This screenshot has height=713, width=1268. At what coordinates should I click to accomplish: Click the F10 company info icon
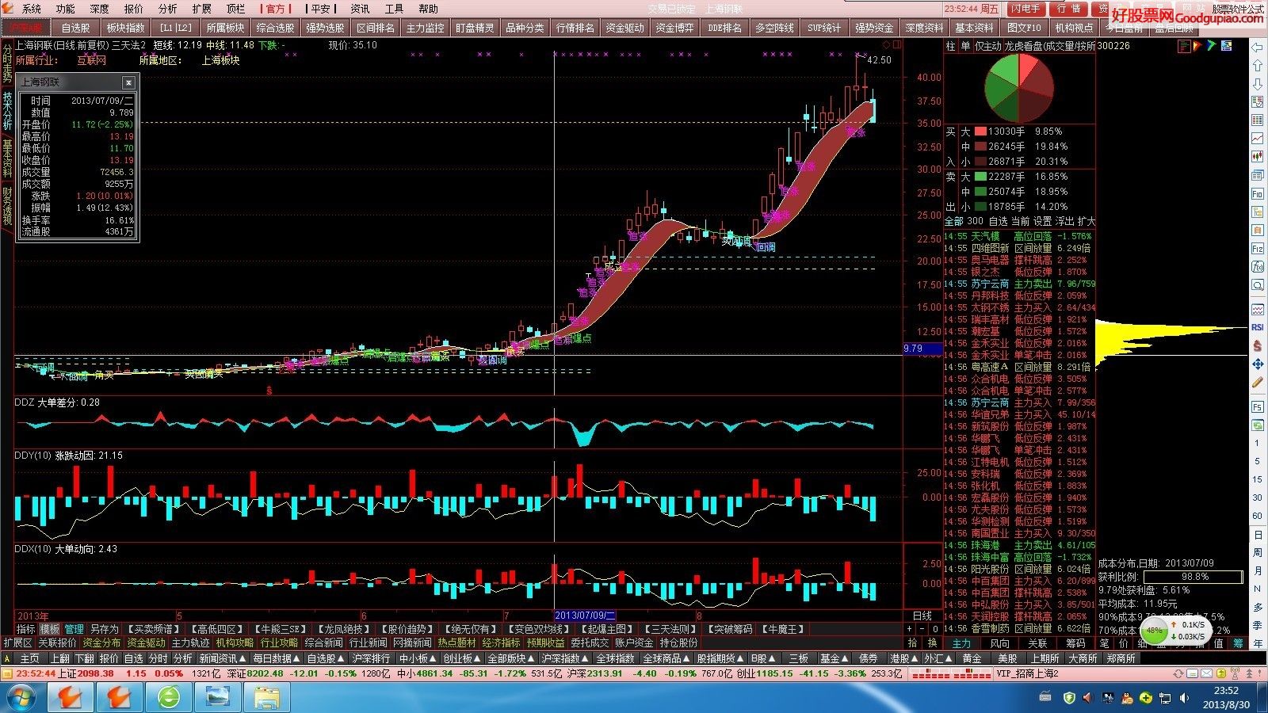[1258, 194]
